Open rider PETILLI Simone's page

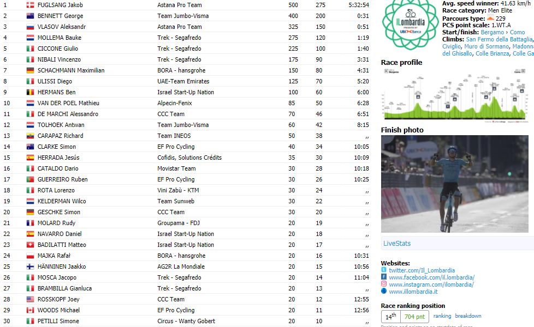pyautogui.click(x=58, y=321)
